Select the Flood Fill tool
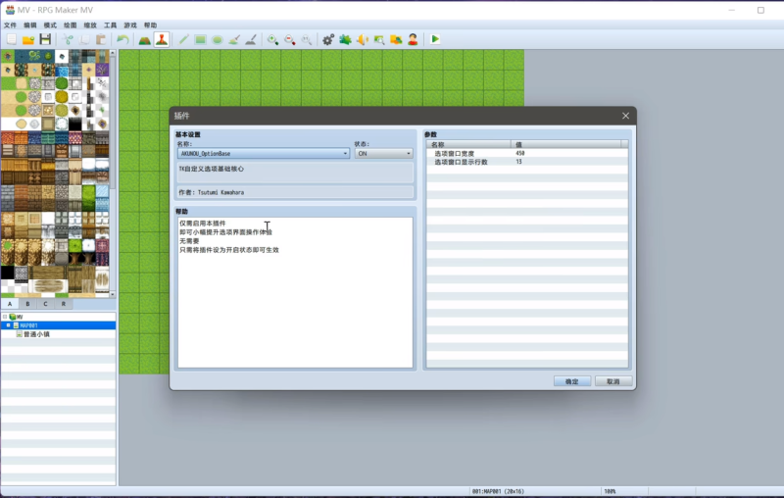 tap(234, 39)
